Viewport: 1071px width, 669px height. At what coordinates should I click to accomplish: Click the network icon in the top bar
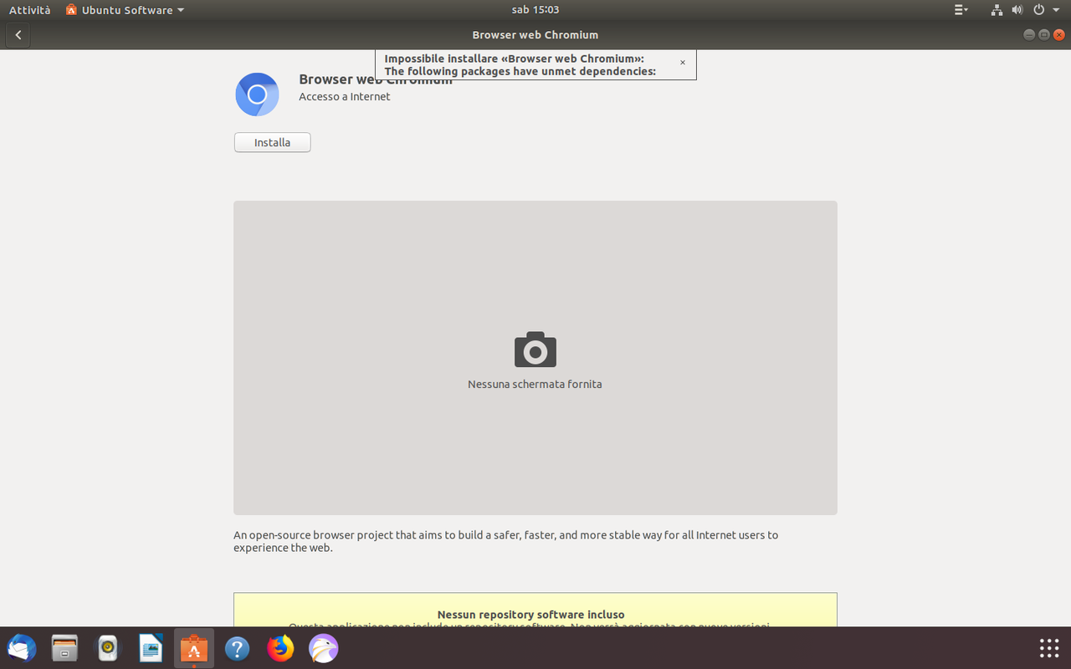click(997, 9)
